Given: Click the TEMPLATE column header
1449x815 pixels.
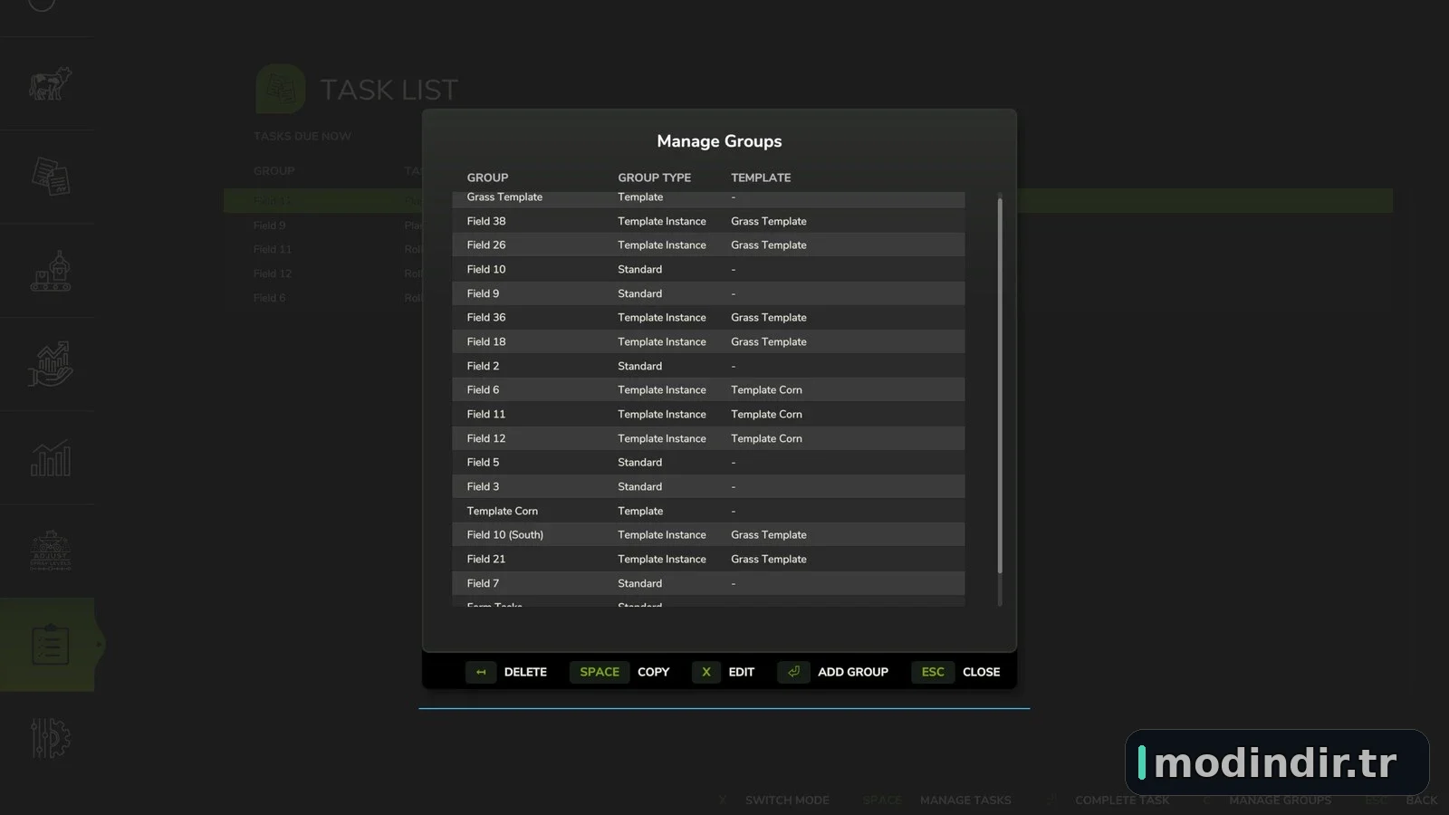Looking at the screenshot, I should [x=761, y=177].
